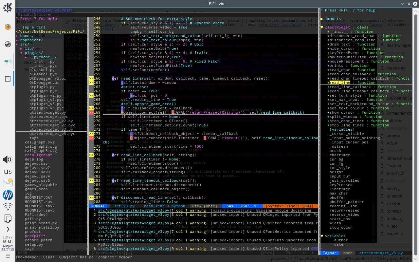This screenshot has height=262, width=419.
Task: Expand hidden system tray icons arrow
Action: (x=8, y=229)
